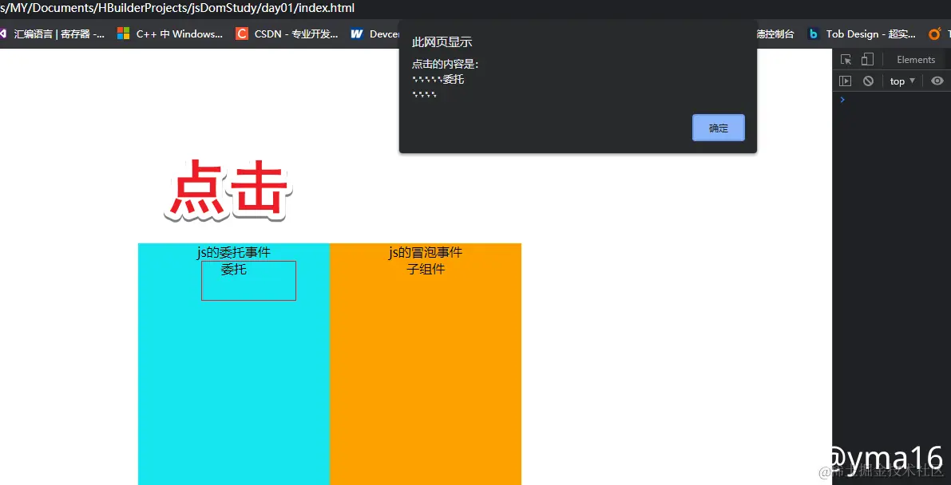Click the js的委托事件 text
951x485 pixels.
(233, 252)
